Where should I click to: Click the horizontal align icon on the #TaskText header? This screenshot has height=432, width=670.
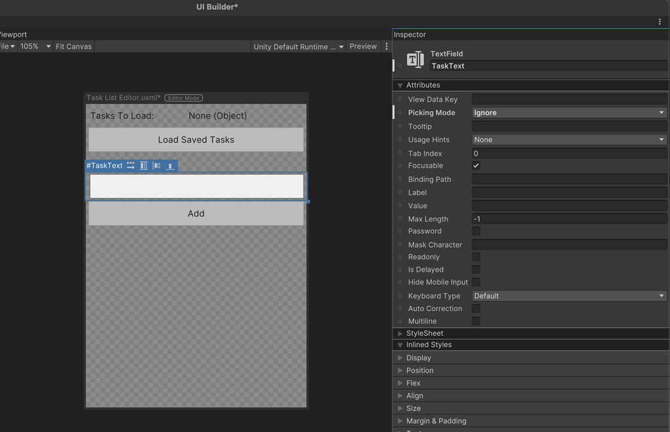coord(157,165)
